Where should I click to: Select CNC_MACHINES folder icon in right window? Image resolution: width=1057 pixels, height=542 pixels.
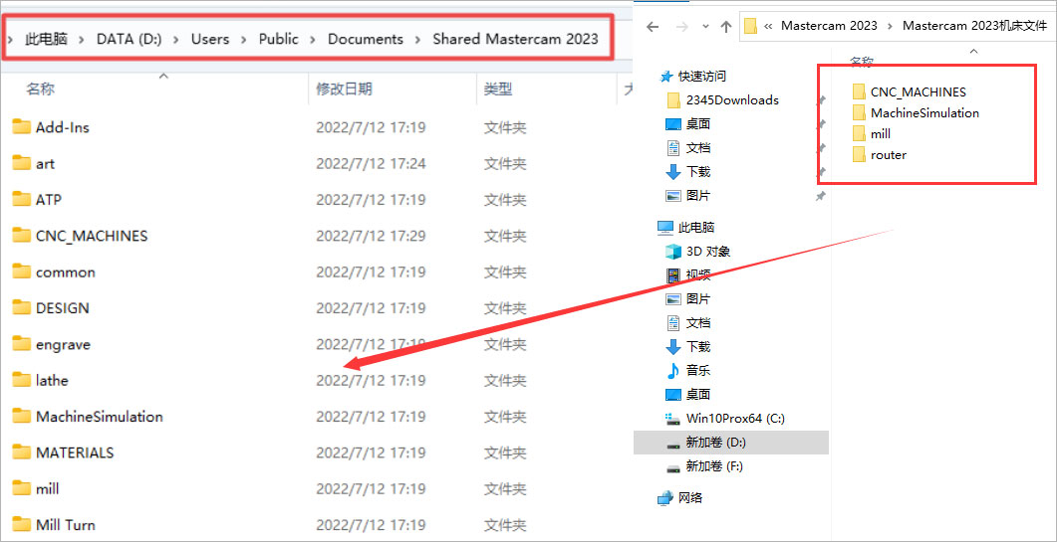point(859,91)
